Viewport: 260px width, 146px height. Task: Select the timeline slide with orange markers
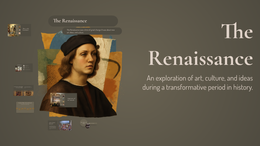(x=25, y=107)
